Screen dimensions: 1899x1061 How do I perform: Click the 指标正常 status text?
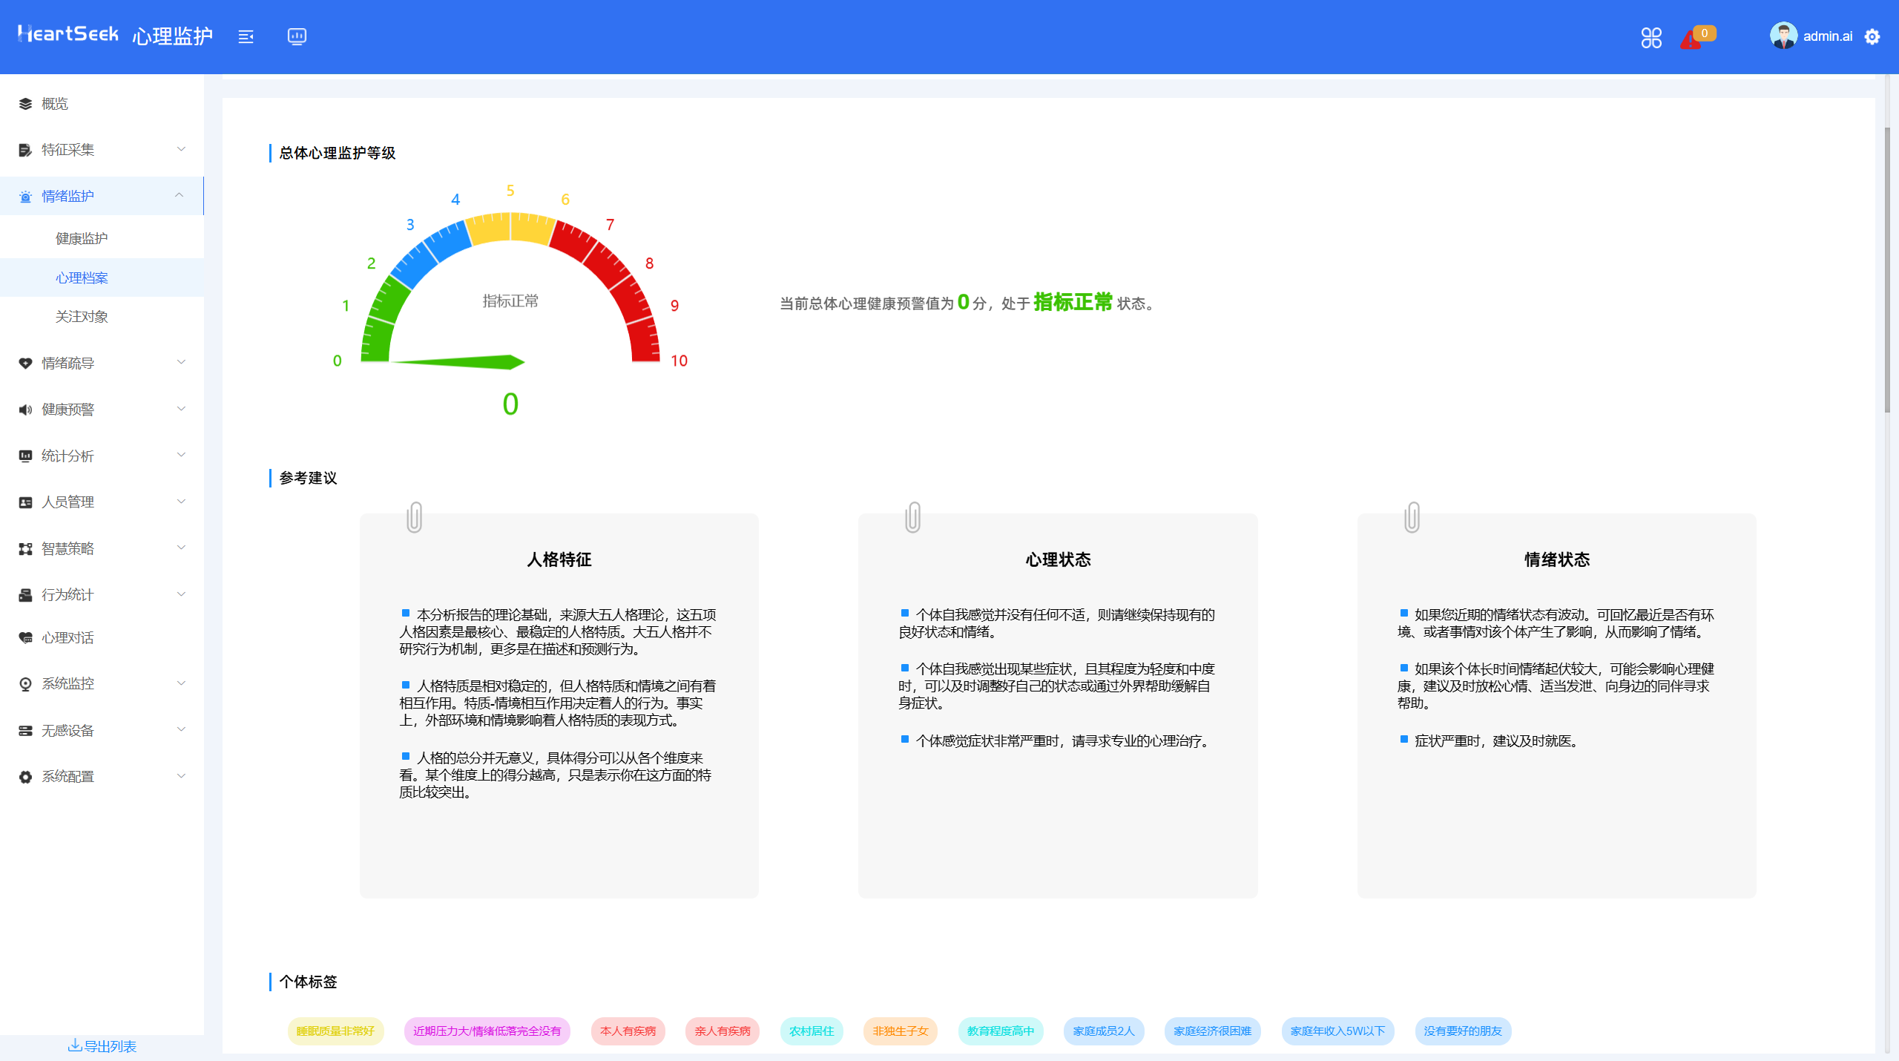point(1073,303)
